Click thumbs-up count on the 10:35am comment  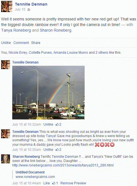pyautogui.click(x=58, y=150)
